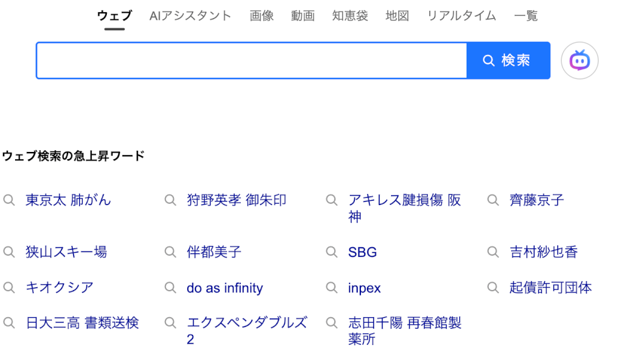Image resolution: width=618 pixels, height=357 pixels.
Task: Open the trending word do as infinity
Action: (x=225, y=288)
